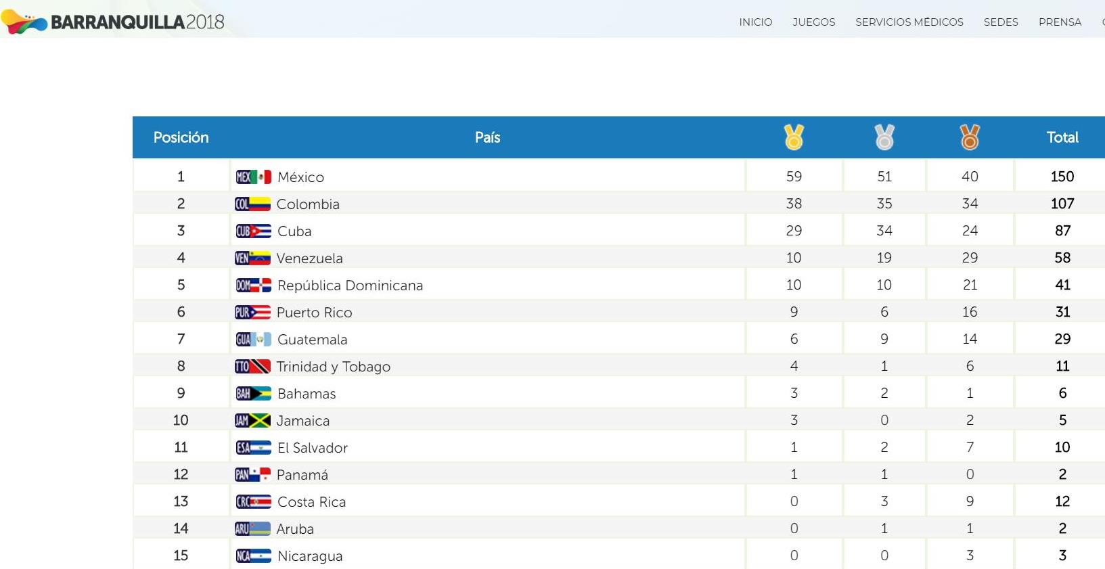Image resolution: width=1105 pixels, height=569 pixels.
Task: Click the Cuba flag icon
Action: 253,231
